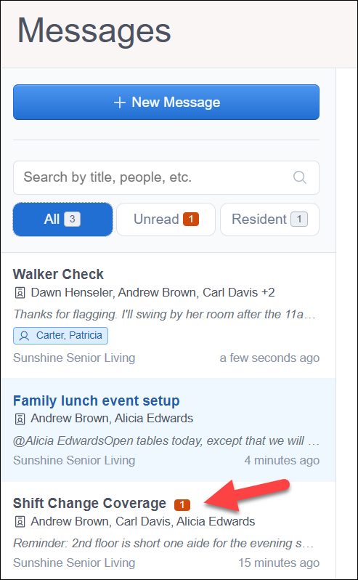The image size is (358, 580).
Task: Click the 2nd floor reminder preview text
Action: (163, 544)
